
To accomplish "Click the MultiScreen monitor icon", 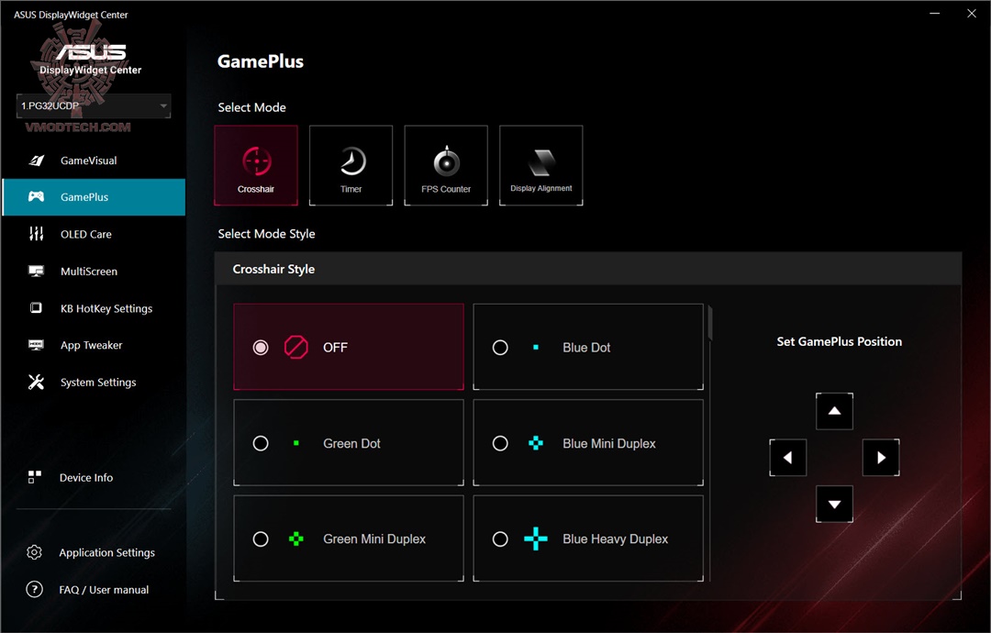I will [36, 271].
